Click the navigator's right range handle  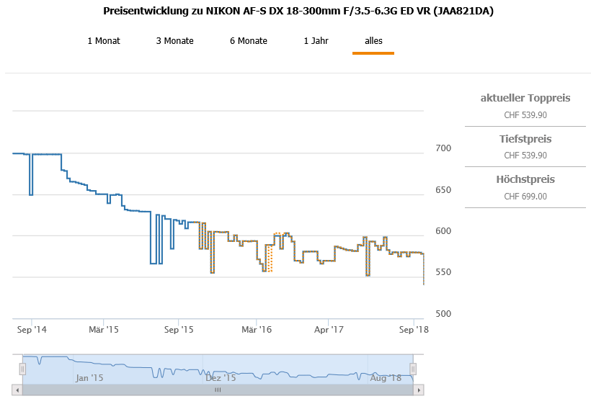pos(413,369)
